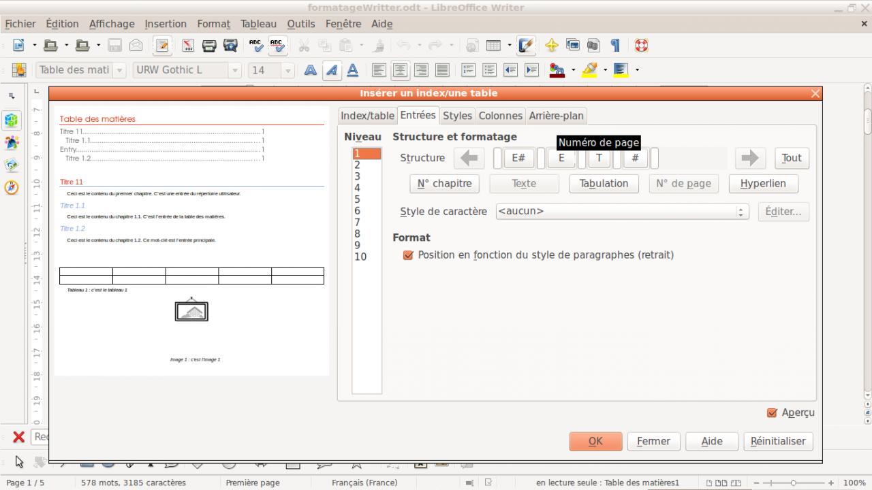Image resolution: width=872 pixels, height=490 pixels.
Task: Switch to the Arrière-plan tab
Action: (x=556, y=116)
